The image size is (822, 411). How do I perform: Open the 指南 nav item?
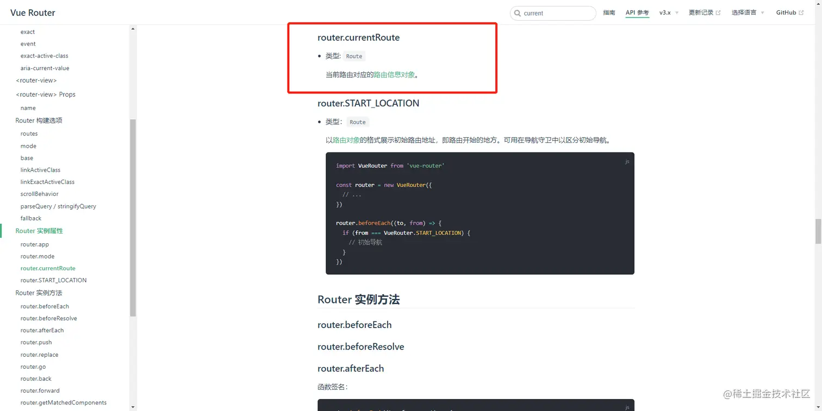(x=609, y=12)
